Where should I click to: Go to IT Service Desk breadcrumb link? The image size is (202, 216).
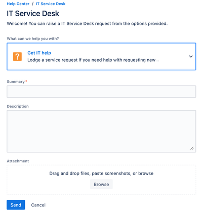(51, 4)
